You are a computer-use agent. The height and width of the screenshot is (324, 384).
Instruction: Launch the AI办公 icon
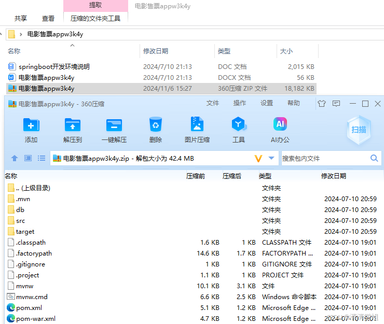tap(280, 124)
